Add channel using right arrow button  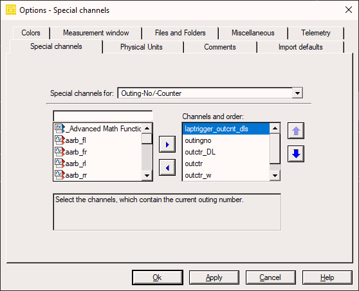167,144
